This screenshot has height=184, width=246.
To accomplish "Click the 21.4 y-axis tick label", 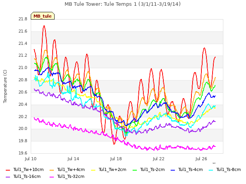I will point(23,43).
